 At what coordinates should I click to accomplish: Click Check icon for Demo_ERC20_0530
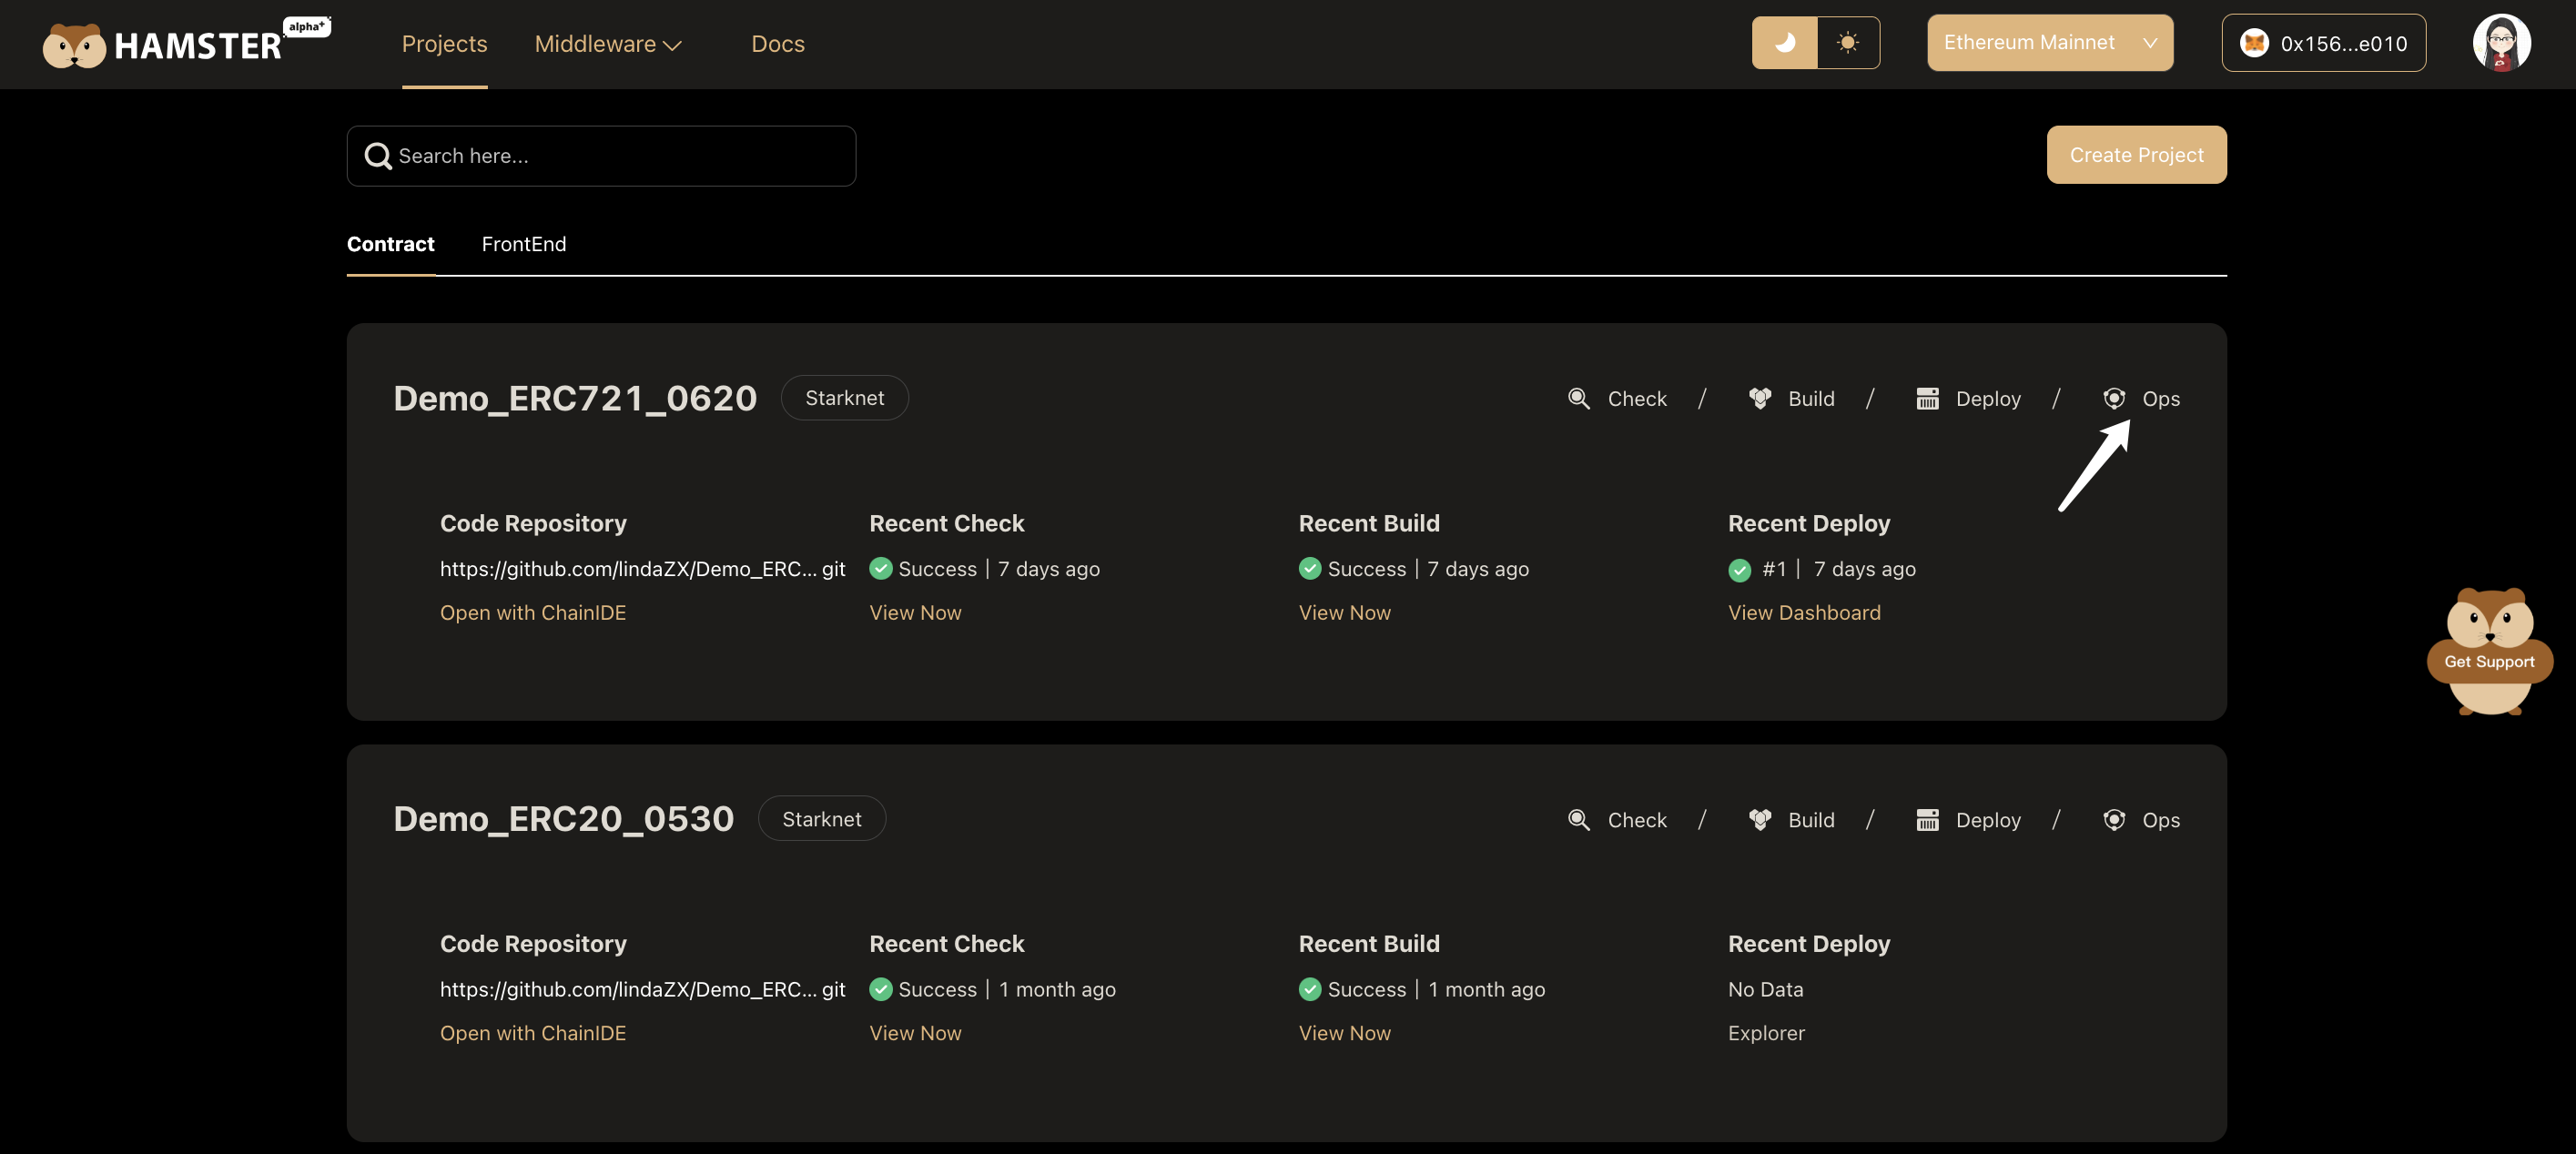[x=1579, y=820]
